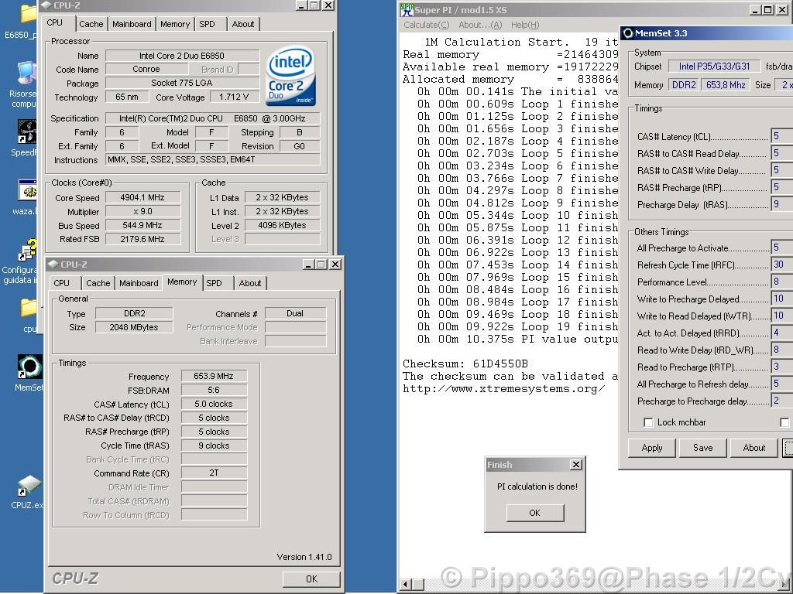
Task: Open the All Precharge to Activate dropdown
Action: (x=782, y=247)
